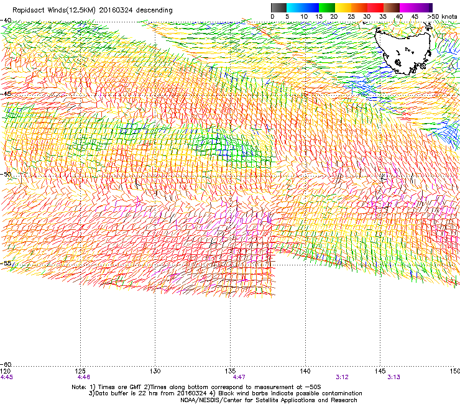Click the purple '4:47' pass time label
Screen dimensions: 460x404
(239, 377)
